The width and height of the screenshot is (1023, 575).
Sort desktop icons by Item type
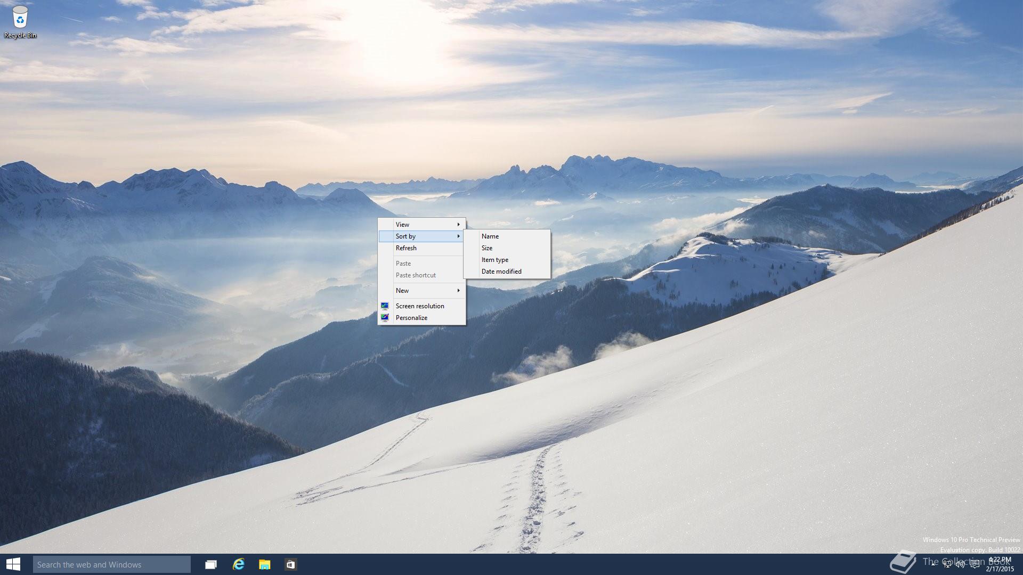[507, 260]
